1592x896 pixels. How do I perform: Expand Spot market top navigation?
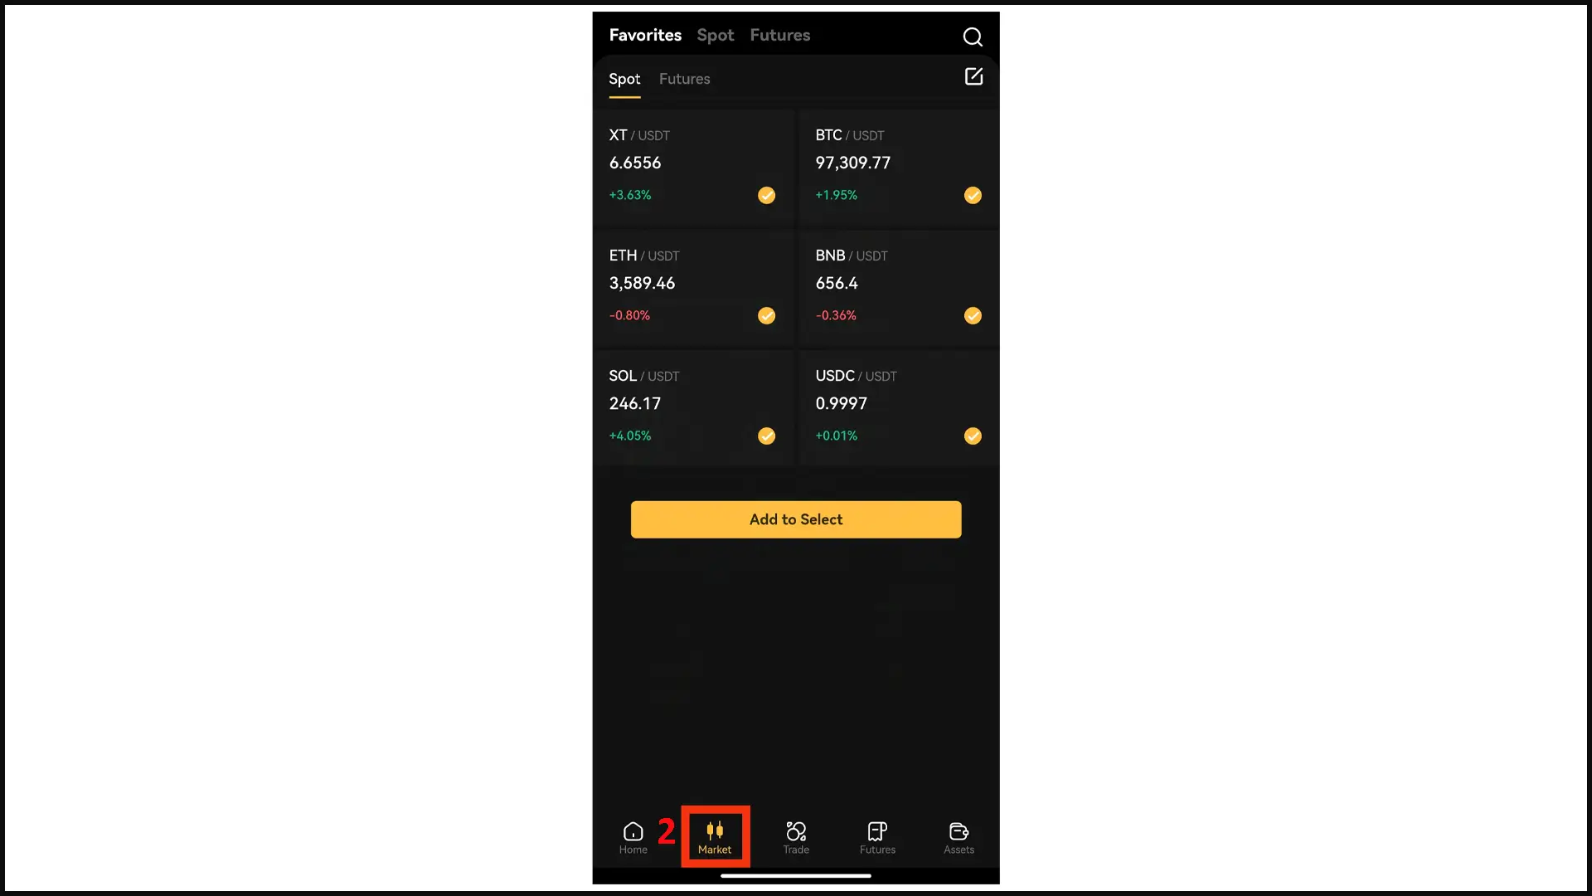(x=715, y=35)
